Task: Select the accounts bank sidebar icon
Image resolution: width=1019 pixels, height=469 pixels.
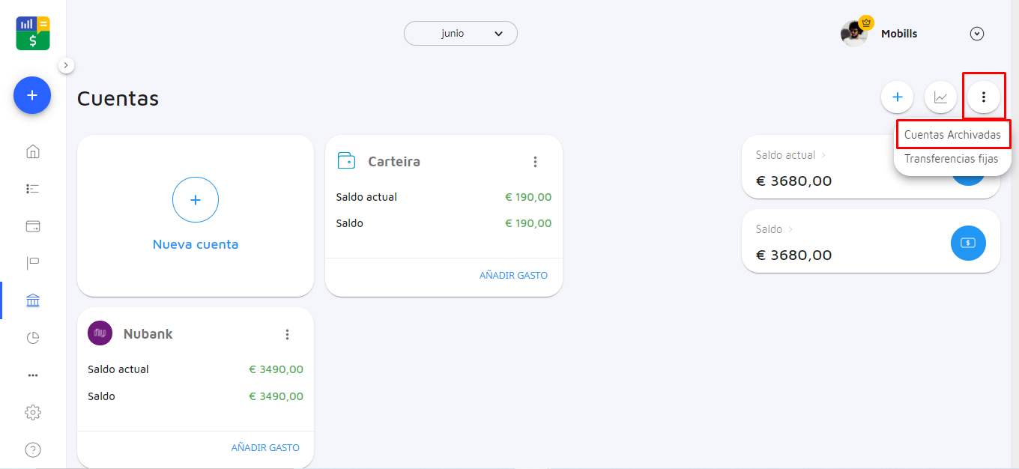Action: coord(33,300)
